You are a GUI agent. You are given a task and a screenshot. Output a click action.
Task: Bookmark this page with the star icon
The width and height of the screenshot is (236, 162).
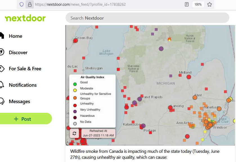click(x=210, y=4)
